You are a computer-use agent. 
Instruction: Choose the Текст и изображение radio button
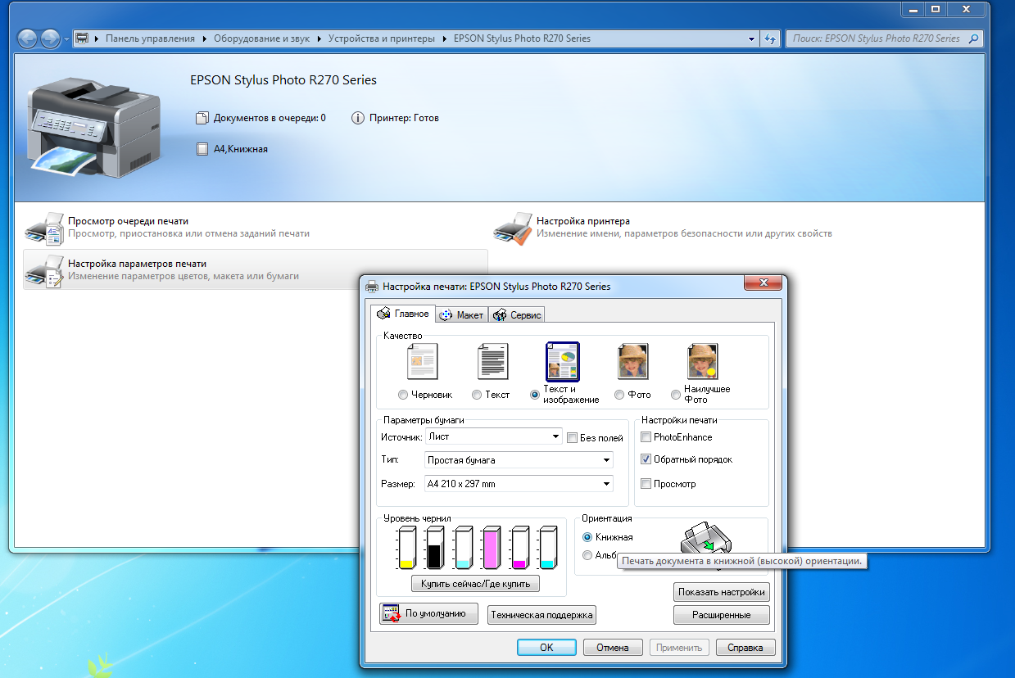(535, 395)
